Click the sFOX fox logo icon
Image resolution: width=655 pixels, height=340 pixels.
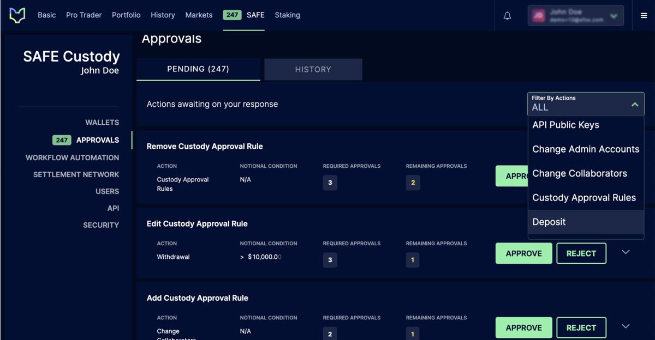[17, 15]
